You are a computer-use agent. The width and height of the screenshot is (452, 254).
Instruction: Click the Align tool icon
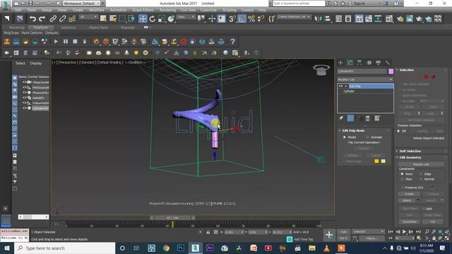pyautogui.click(x=328, y=19)
